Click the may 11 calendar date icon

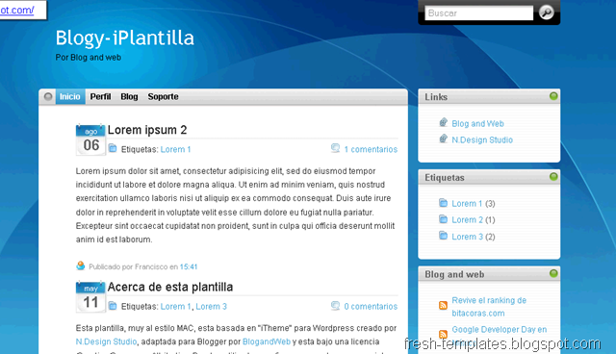coord(90,296)
